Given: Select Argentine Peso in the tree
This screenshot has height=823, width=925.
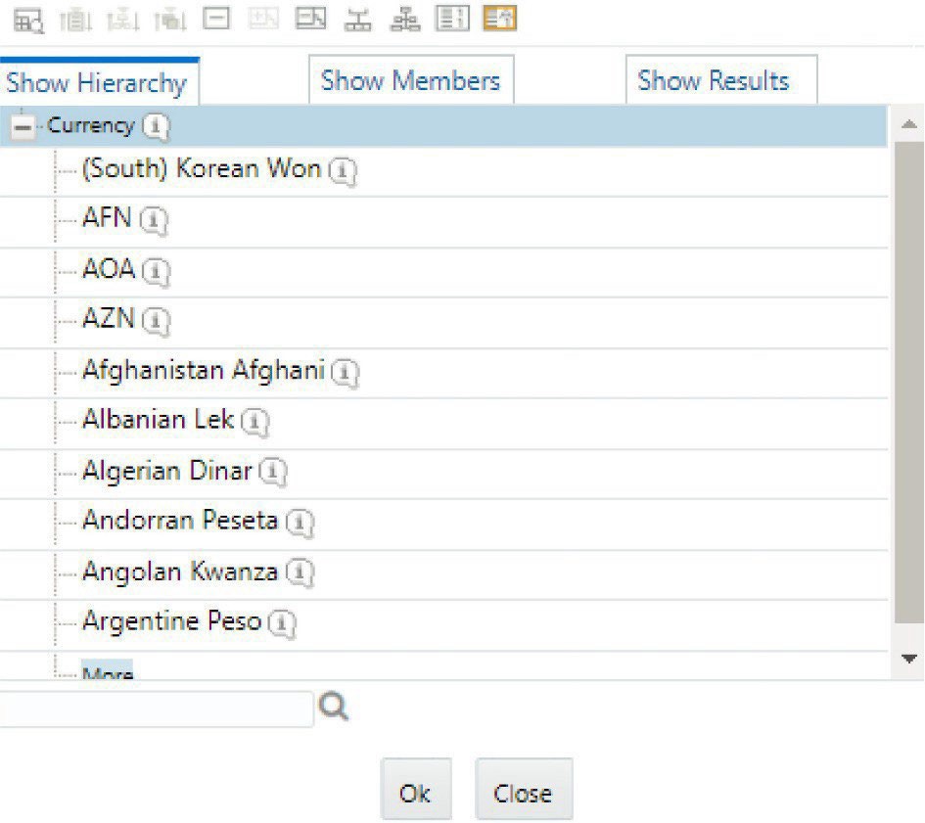Looking at the screenshot, I should [171, 621].
